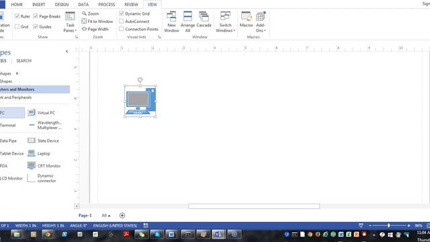Viewport: 430px width, 242px height.
Task: Select the LCD Monitor shape entry
Action: pos(11,178)
